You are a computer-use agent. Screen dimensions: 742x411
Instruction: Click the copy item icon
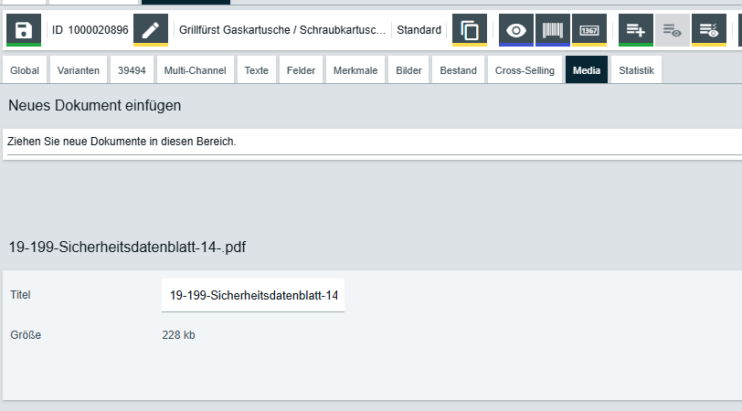click(x=471, y=30)
